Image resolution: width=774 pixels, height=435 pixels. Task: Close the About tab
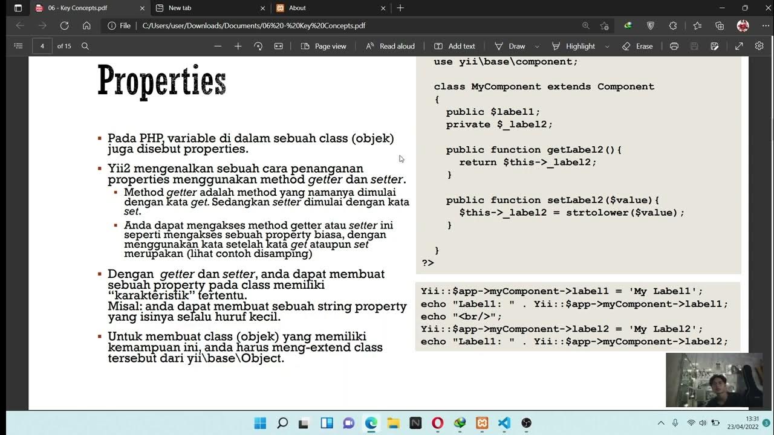tap(383, 8)
